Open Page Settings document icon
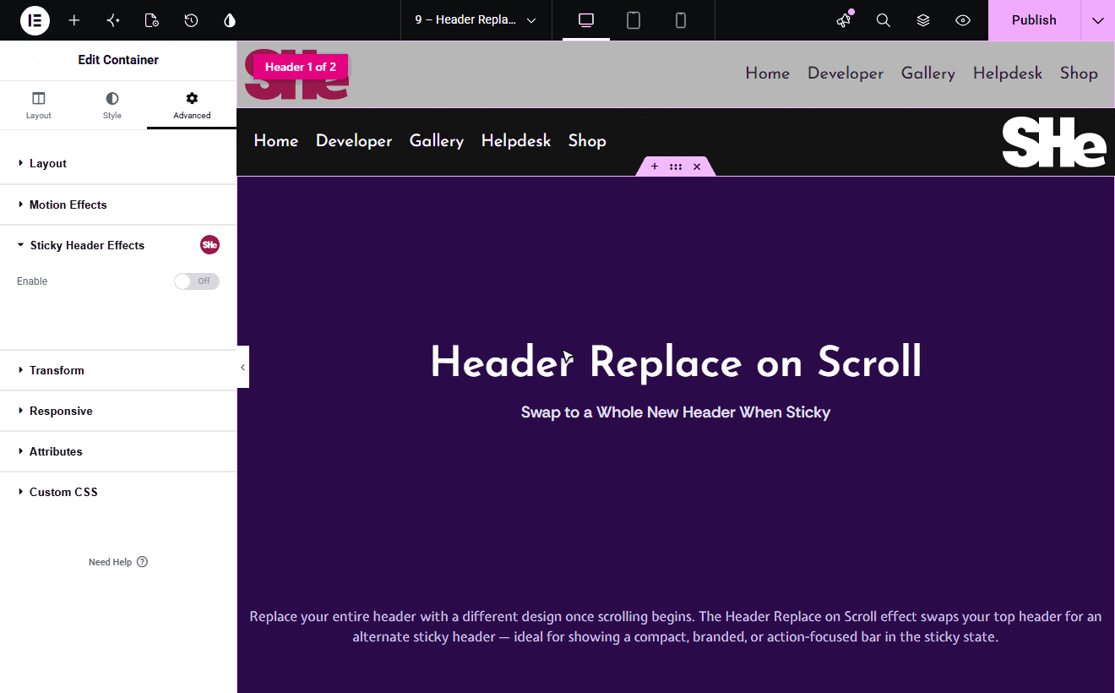The height and width of the screenshot is (693, 1115). pyautogui.click(x=152, y=20)
